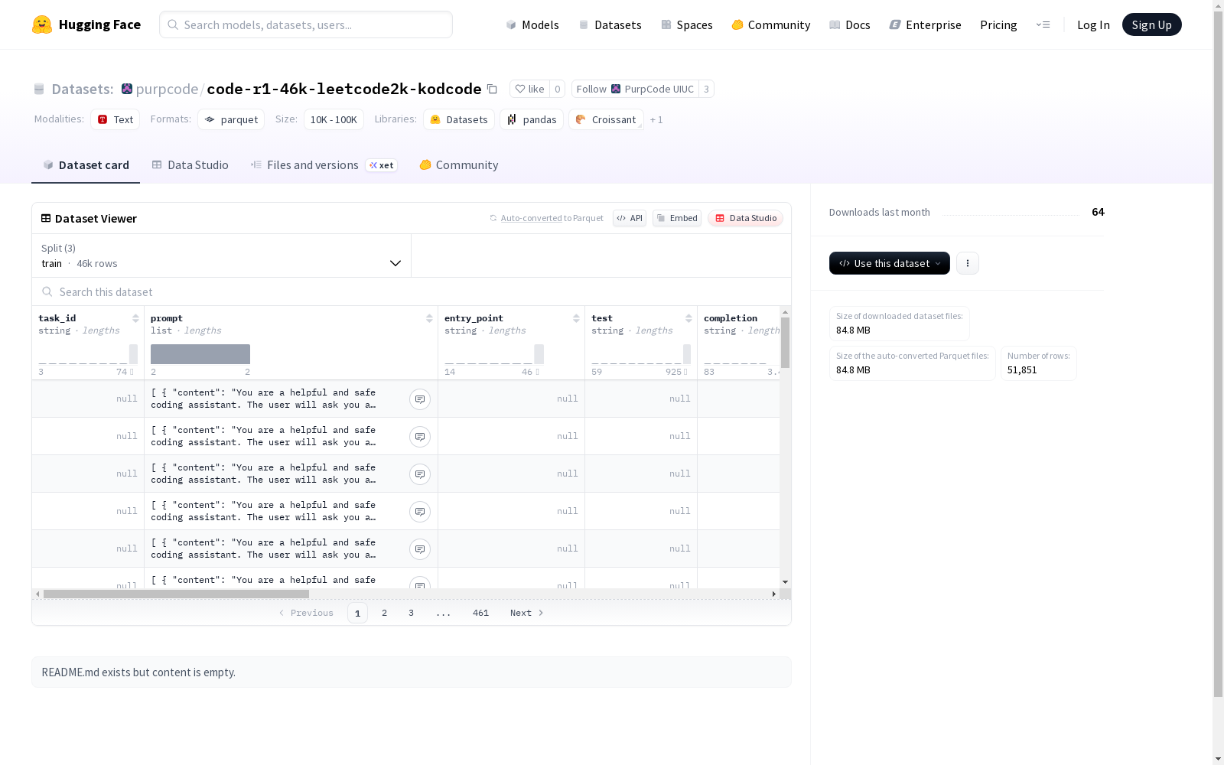Screen dimensions: 1224x765
Task: Sort by the task_id column
Action: (x=135, y=318)
